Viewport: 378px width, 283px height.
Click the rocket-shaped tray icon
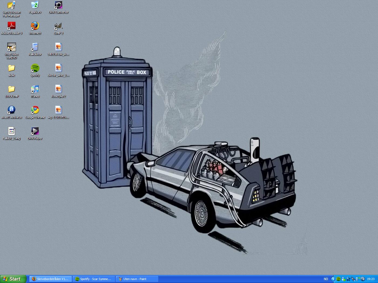point(353,279)
